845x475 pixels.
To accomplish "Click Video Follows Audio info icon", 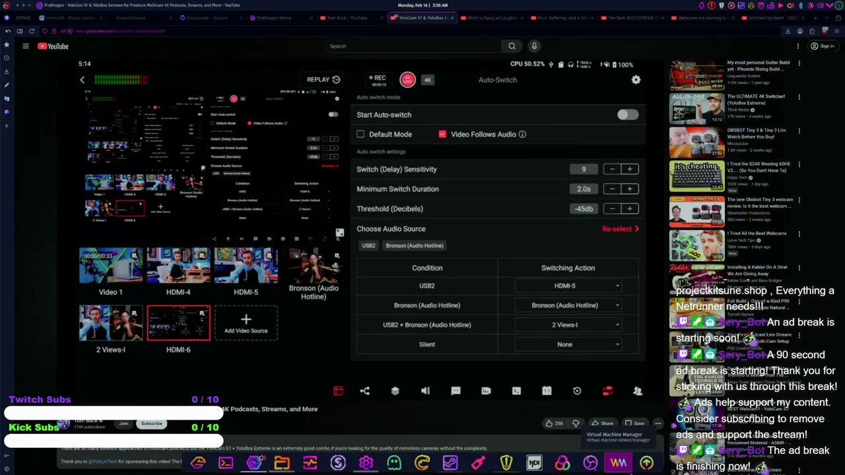I will (x=522, y=135).
